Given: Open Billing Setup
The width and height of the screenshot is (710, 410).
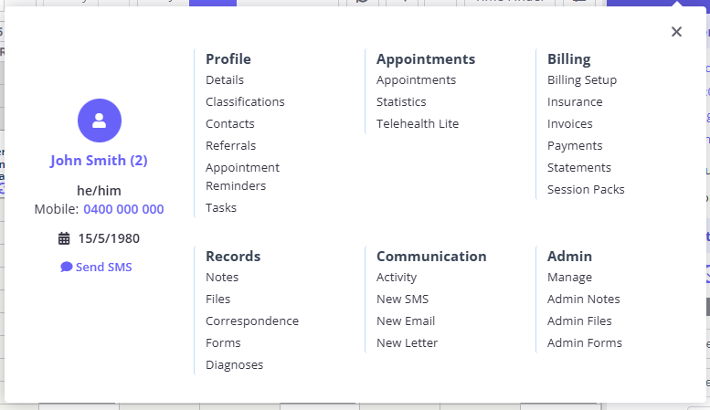Looking at the screenshot, I should (582, 80).
